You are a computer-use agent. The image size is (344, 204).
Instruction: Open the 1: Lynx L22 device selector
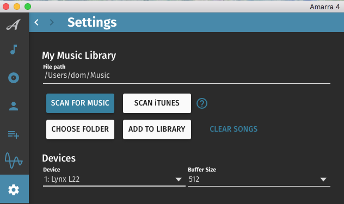(114, 180)
